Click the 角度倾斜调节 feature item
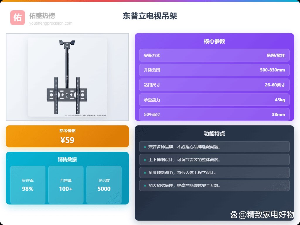Screen dimensions: 300x225 (214, 173)
